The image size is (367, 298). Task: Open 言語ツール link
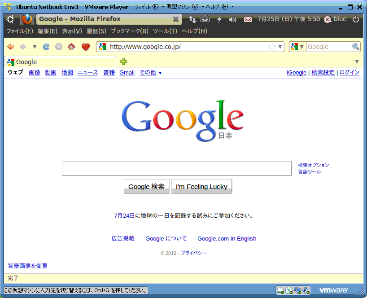tap(309, 172)
